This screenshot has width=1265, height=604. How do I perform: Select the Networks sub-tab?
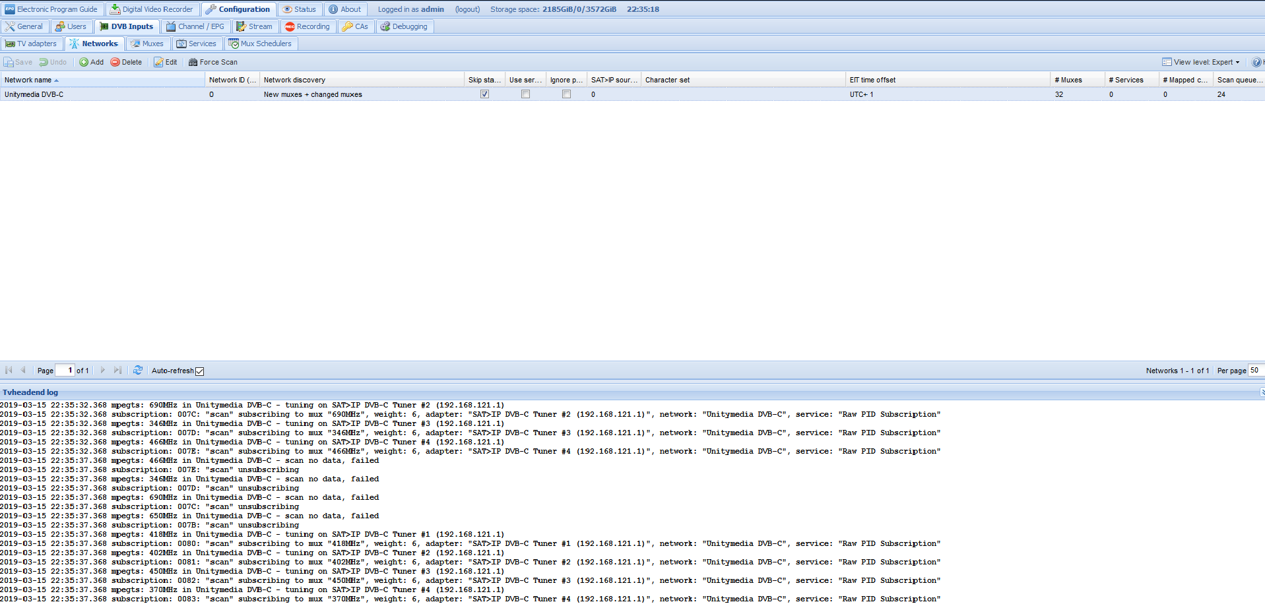coord(94,44)
